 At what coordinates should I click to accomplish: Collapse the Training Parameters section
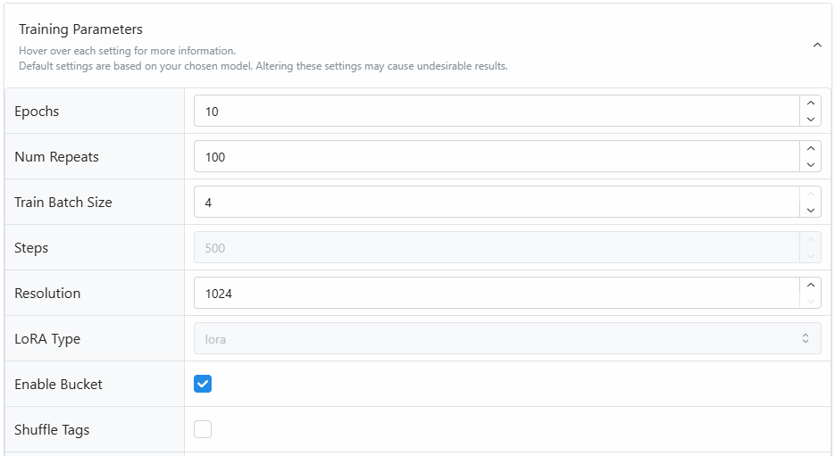pos(816,46)
